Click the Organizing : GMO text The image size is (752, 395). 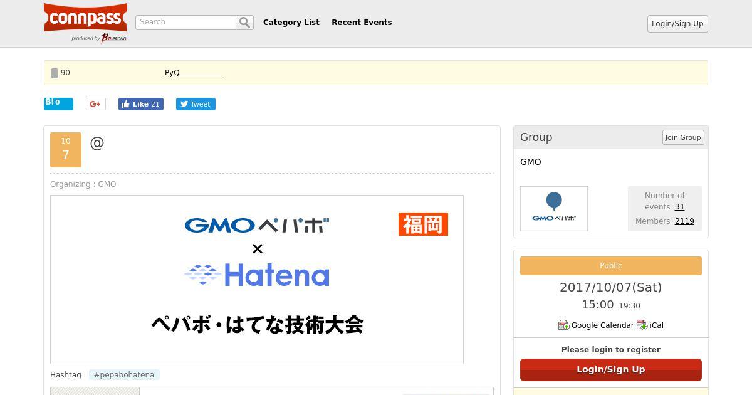pos(83,184)
